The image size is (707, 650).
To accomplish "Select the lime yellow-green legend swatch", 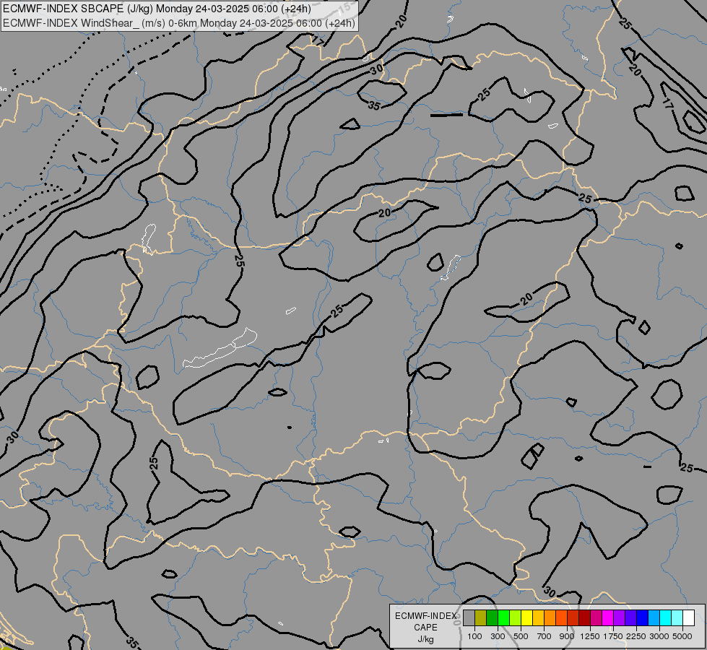I will click(515, 617).
